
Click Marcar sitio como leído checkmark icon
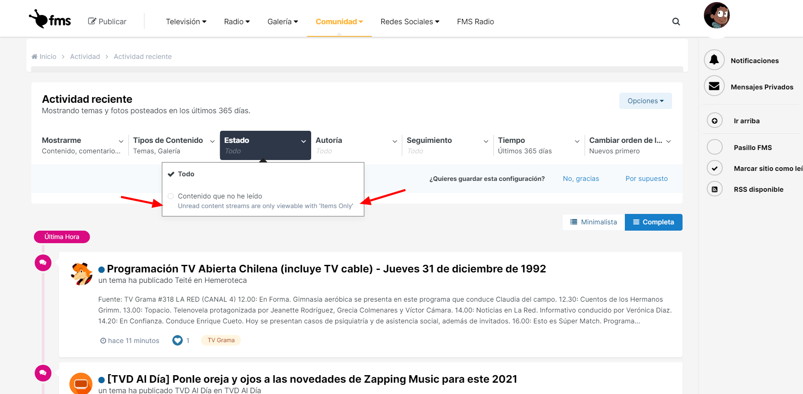[715, 168]
